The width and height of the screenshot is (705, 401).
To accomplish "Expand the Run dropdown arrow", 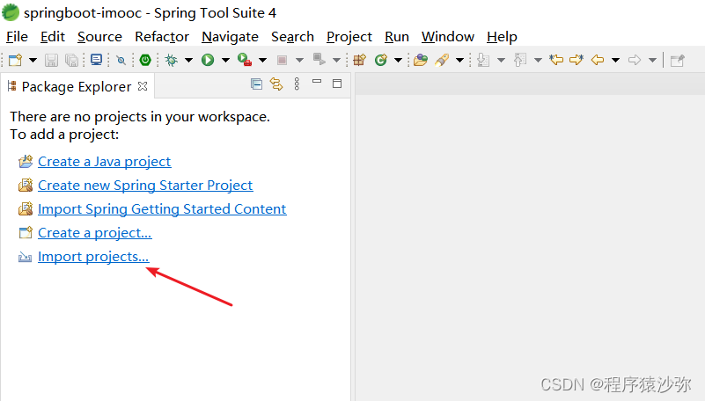I will pyautogui.click(x=225, y=60).
